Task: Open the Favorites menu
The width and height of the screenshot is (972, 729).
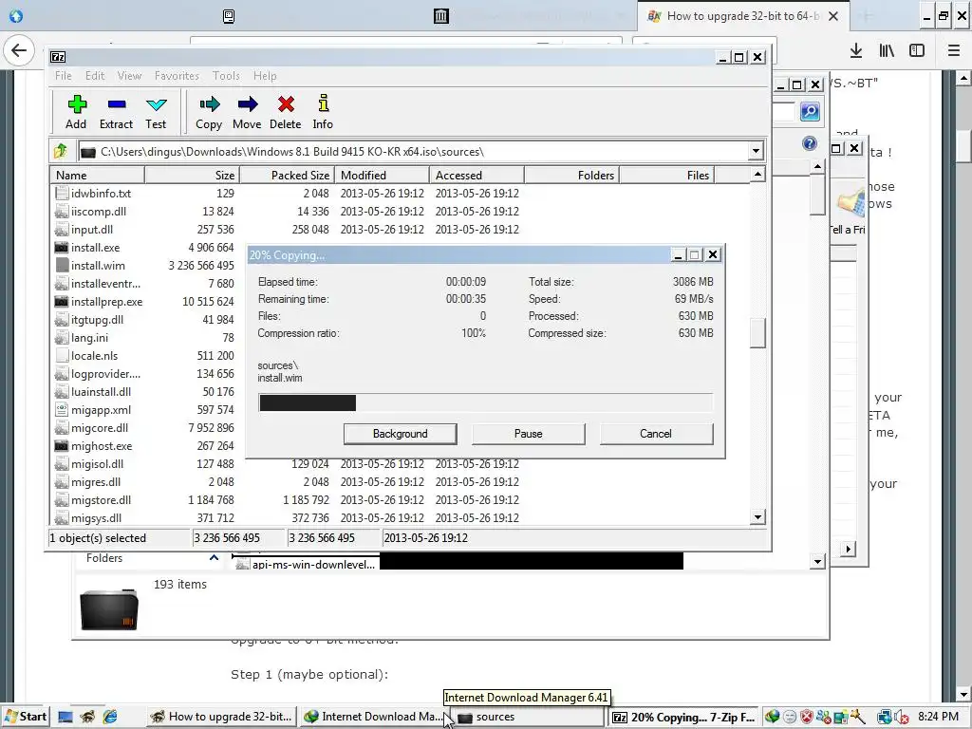Action: [177, 76]
